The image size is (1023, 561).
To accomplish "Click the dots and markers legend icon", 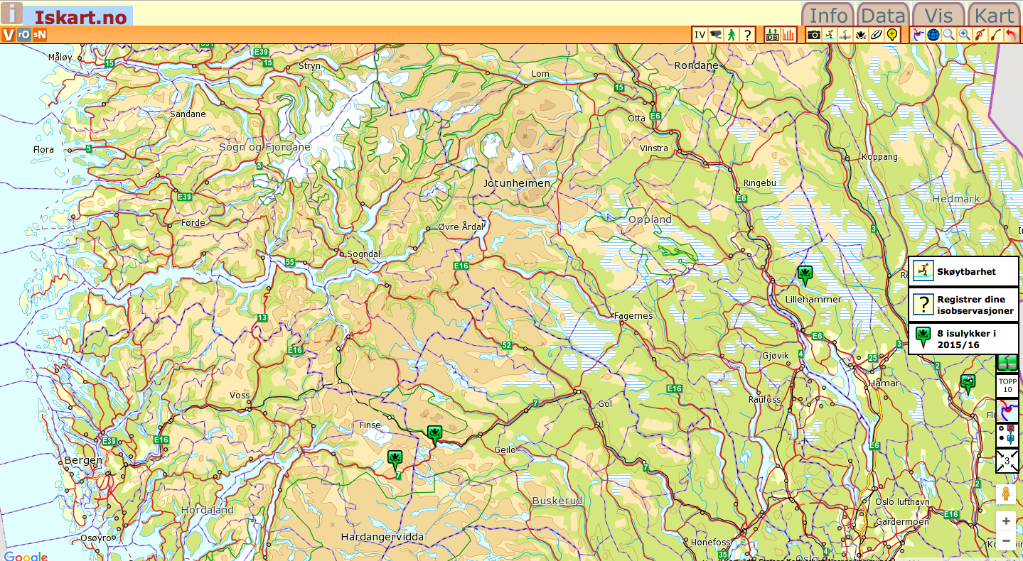I will tap(1007, 435).
